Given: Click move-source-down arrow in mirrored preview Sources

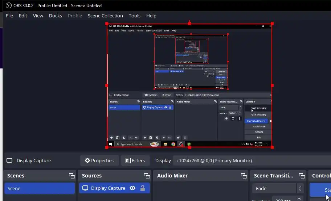Looking at the screenshot, I should pyautogui.click(x=169, y=138).
